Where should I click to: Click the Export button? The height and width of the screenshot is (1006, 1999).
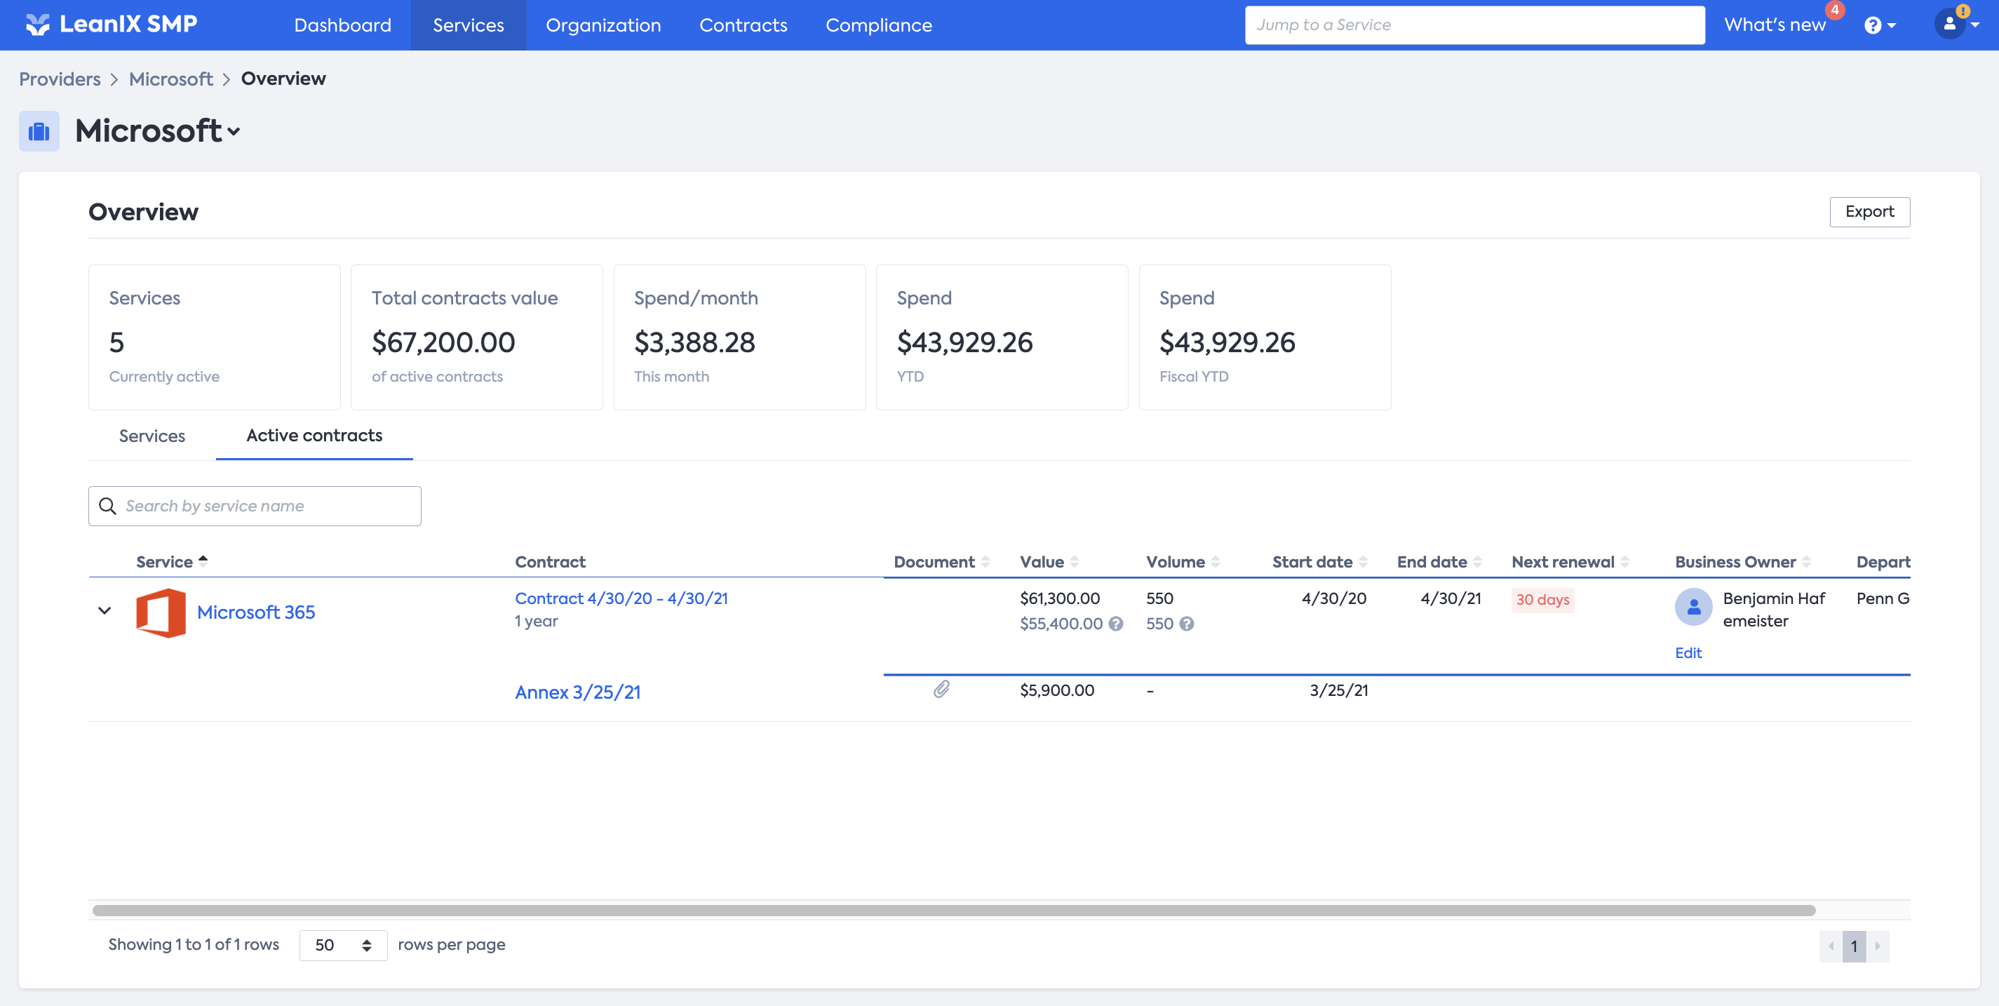pos(1869,212)
